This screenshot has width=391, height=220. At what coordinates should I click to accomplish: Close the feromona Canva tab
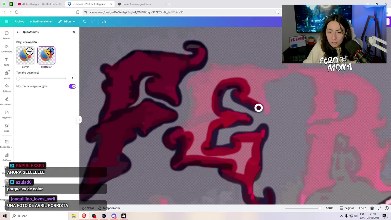pyautogui.click(x=111, y=4)
